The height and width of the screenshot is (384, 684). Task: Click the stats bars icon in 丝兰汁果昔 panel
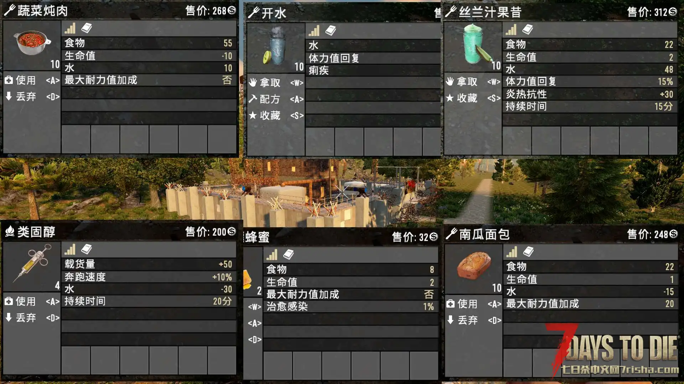click(x=511, y=30)
